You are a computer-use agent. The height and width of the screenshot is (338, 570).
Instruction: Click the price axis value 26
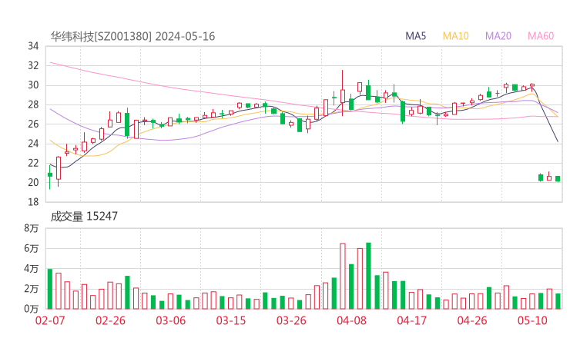(x=33, y=124)
